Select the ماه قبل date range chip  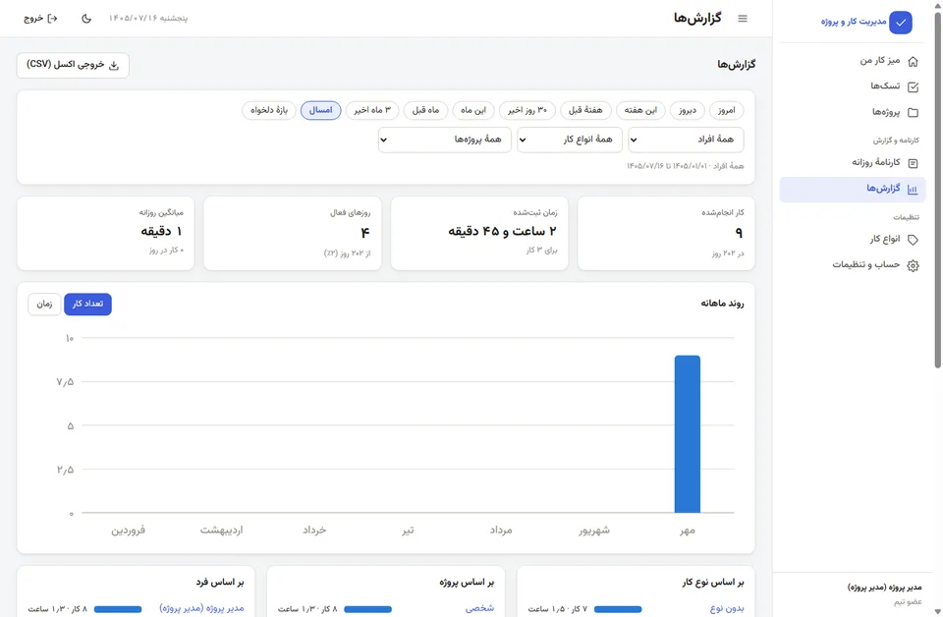tap(425, 111)
